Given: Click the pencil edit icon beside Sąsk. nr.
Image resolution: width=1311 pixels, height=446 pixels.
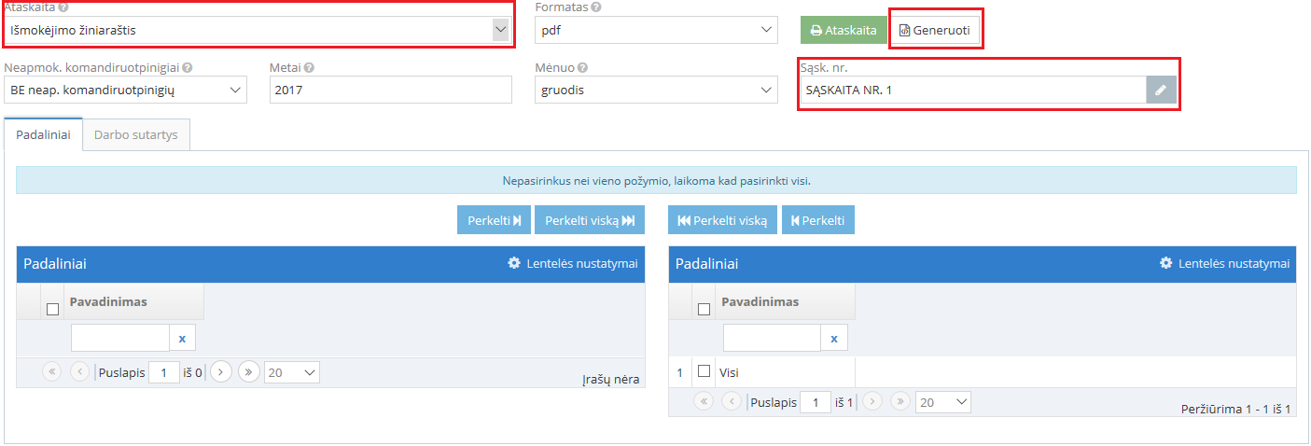Looking at the screenshot, I should pos(1161,91).
